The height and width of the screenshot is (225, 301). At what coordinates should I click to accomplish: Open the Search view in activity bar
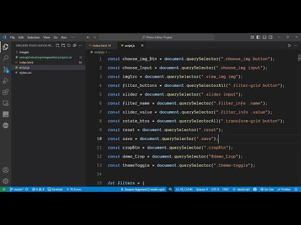coord(6,58)
